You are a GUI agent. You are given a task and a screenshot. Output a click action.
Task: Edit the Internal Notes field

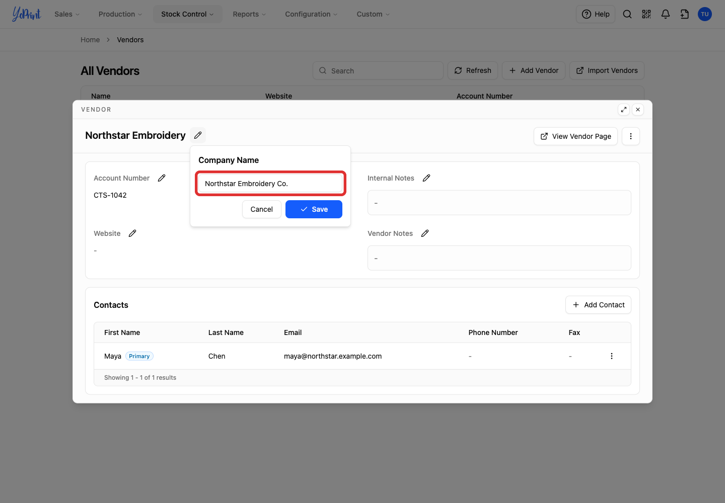point(426,178)
